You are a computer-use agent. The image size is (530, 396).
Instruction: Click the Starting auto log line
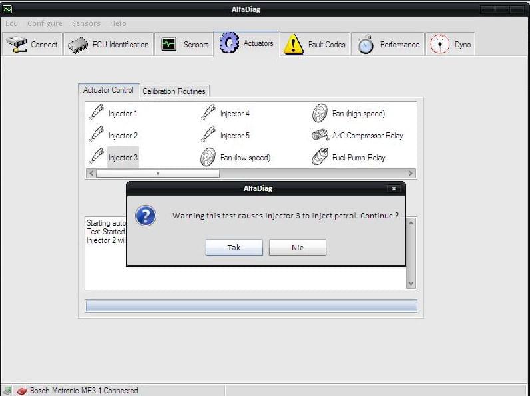(106, 223)
